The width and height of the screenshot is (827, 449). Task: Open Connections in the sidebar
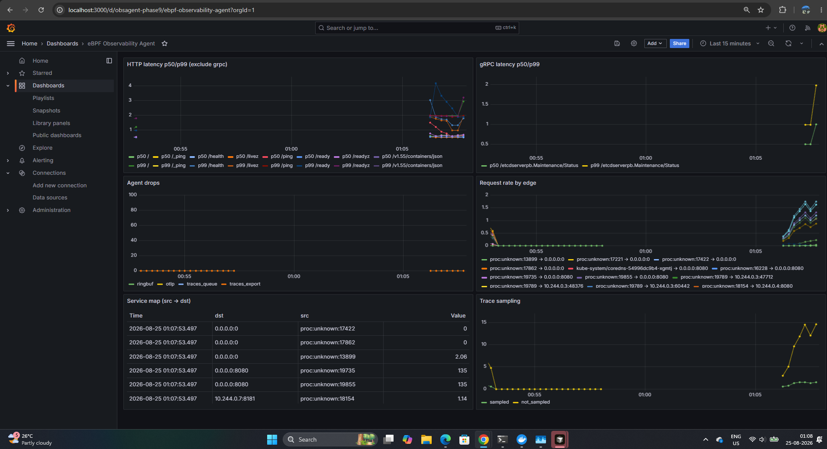click(x=49, y=173)
